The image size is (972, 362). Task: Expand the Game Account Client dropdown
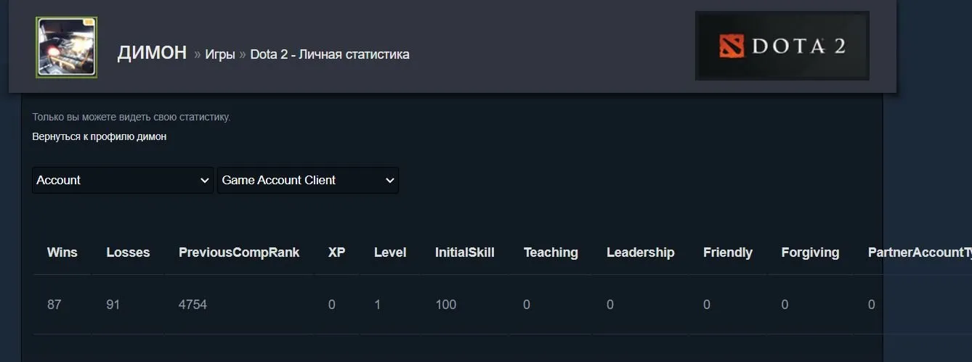coord(308,180)
